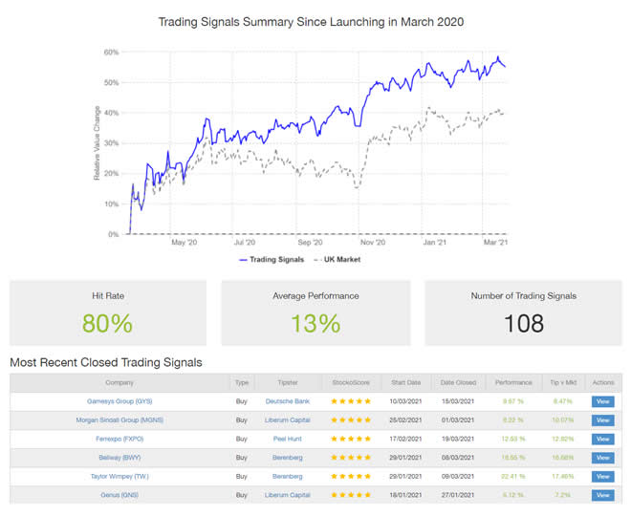Click View button for Bellway row

tap(602, 458)
